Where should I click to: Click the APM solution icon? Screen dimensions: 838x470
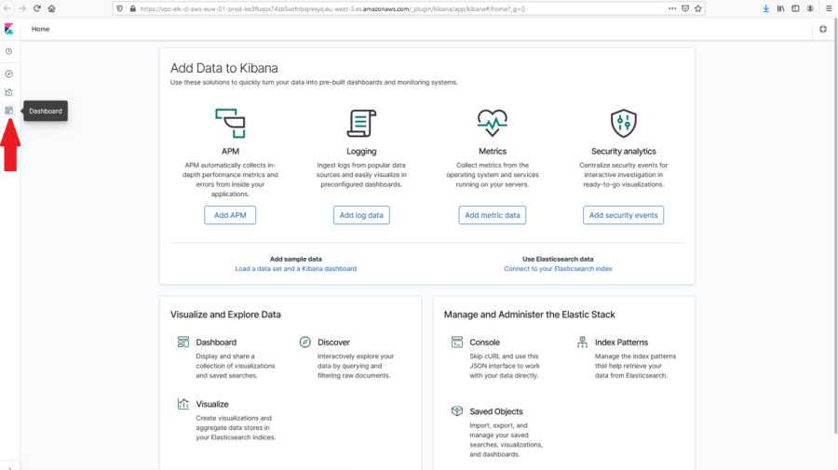point(230,123)
